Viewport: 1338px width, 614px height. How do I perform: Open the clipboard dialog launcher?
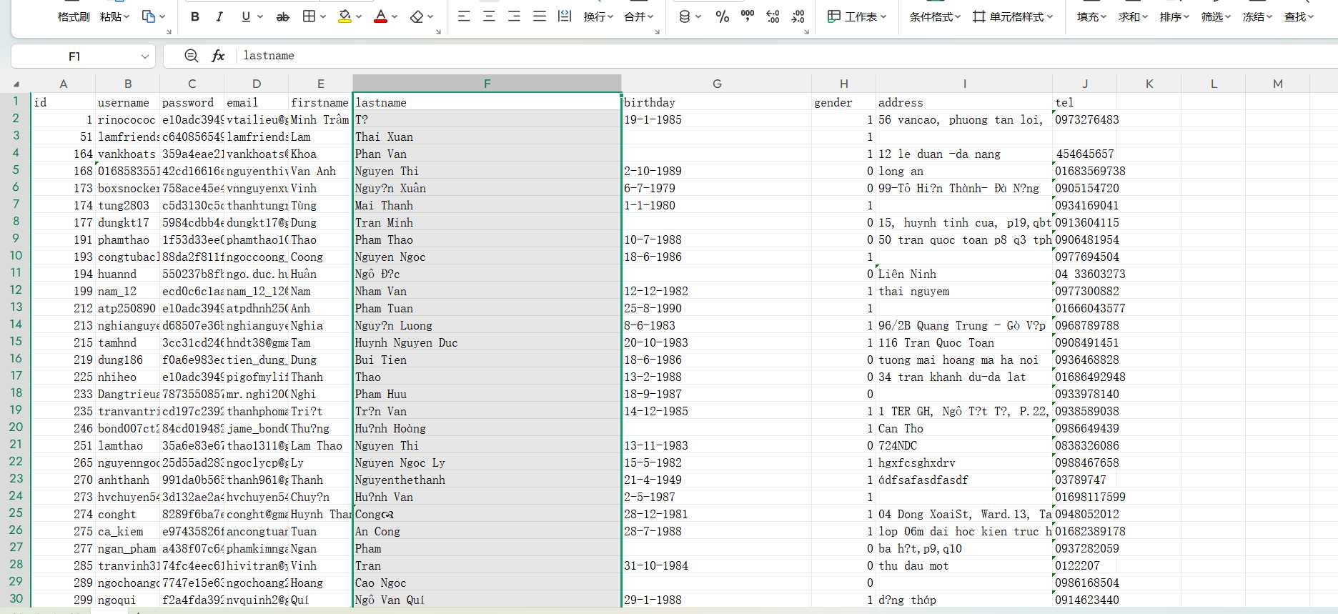[x=169, y=32]
